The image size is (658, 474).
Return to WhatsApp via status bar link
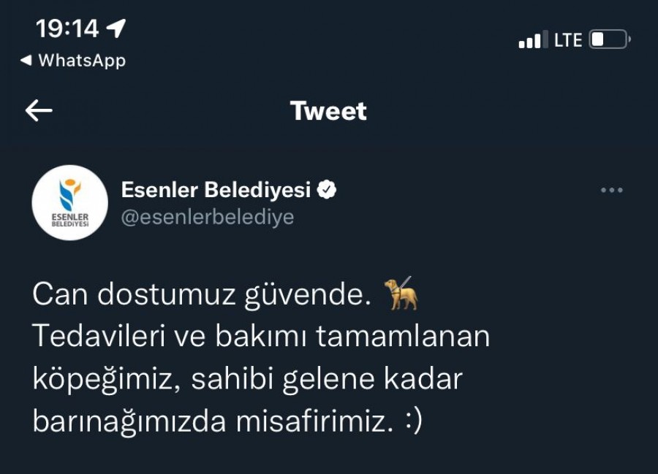point(73,61)
